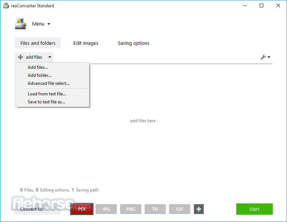
Task: Collapse the add files dropdown arrow
Action: click(x=50, y=57)
